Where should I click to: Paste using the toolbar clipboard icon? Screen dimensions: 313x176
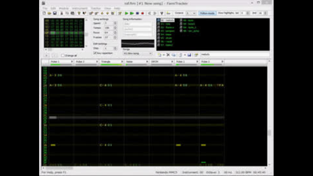72,13
